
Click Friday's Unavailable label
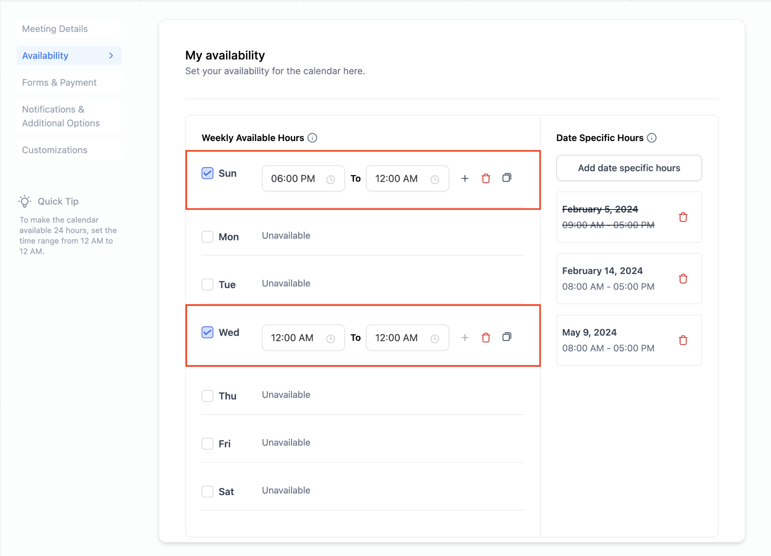coord(286,443)
